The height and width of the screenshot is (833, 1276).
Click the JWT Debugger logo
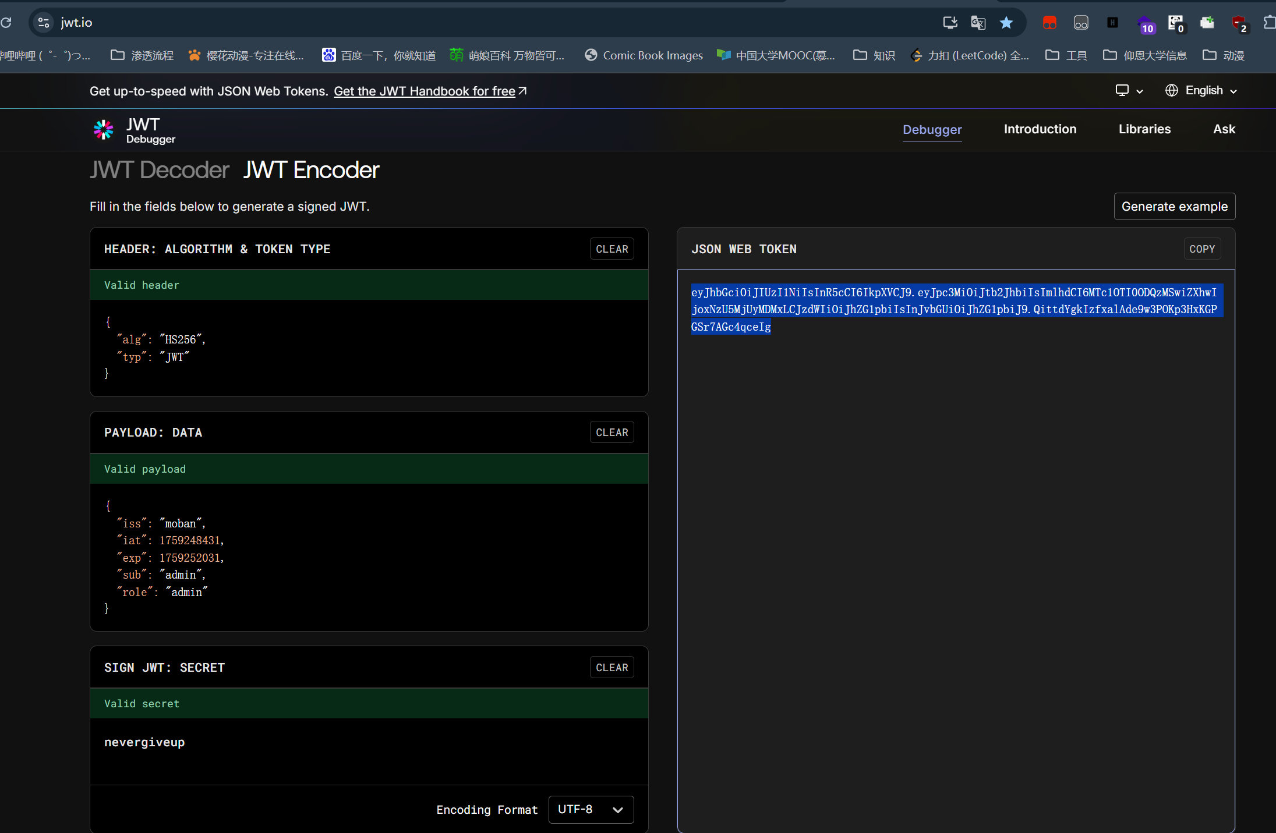coord(134,130)
